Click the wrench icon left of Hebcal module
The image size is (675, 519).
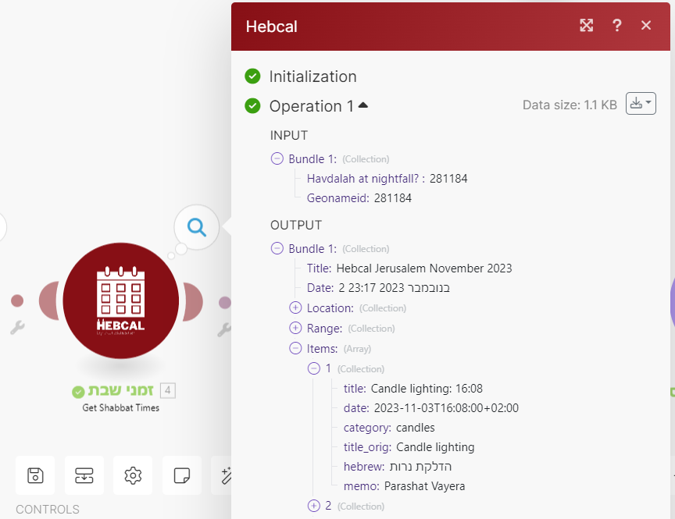pos(17,328)
